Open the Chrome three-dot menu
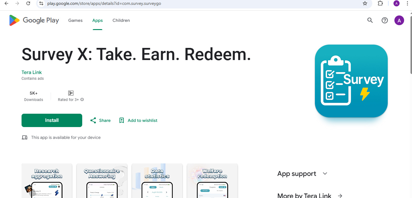The height and width of the screenshot is (198, 412). [407, 3]
